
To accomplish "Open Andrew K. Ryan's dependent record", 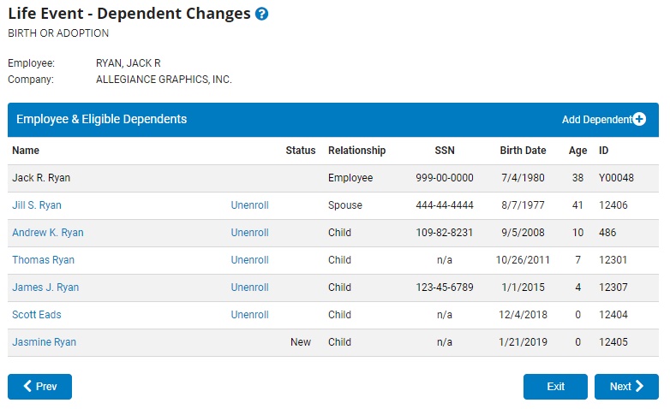I will point(48,233).
